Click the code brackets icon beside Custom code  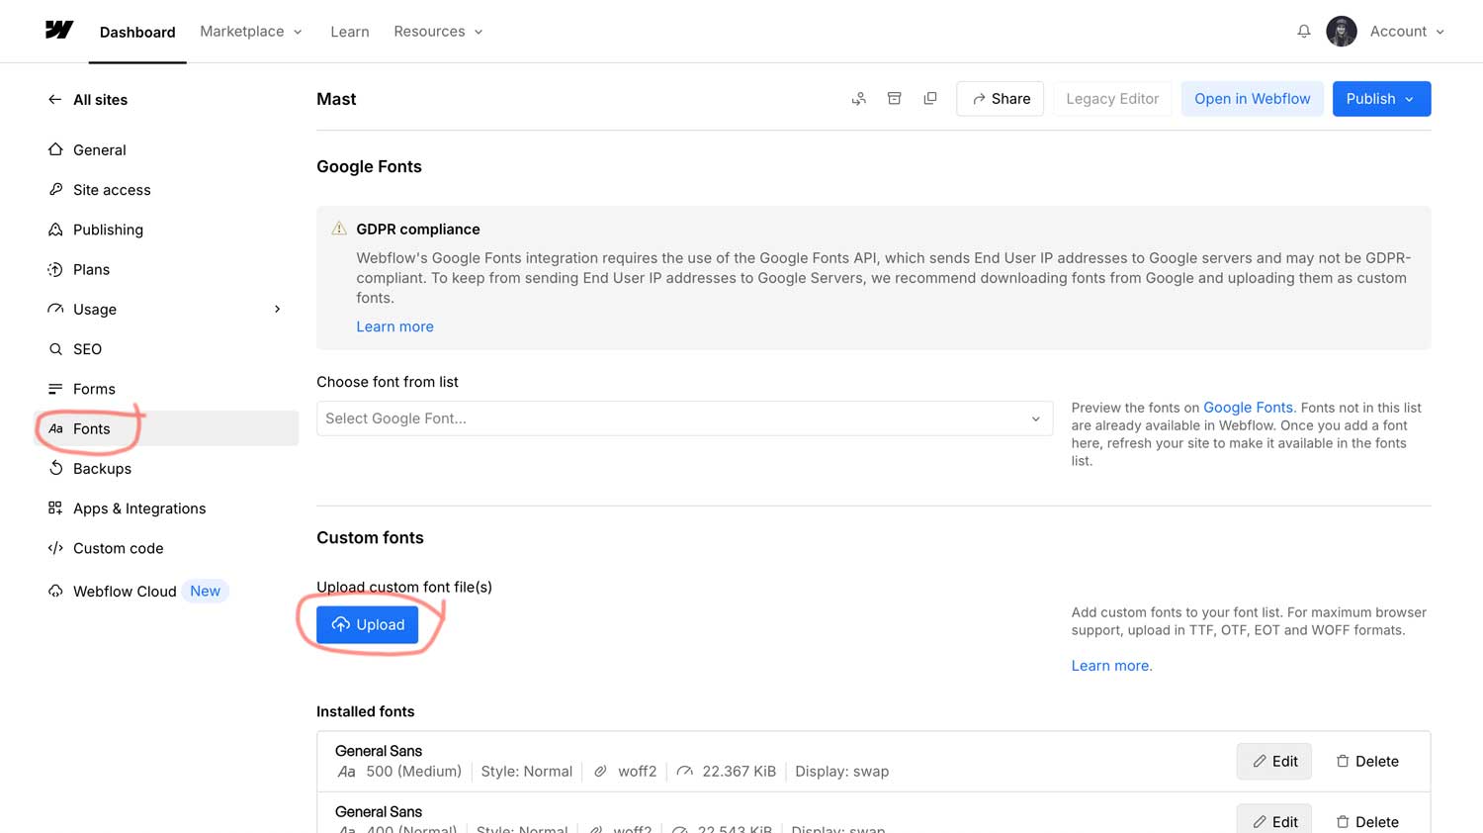[x=55, y=548]
